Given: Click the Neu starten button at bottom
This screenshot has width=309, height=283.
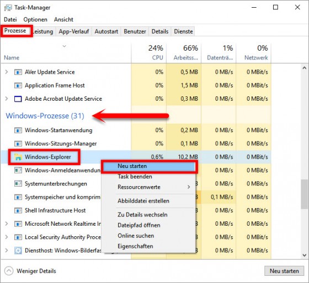Looking at the screenshot, I should coord(284,271).
